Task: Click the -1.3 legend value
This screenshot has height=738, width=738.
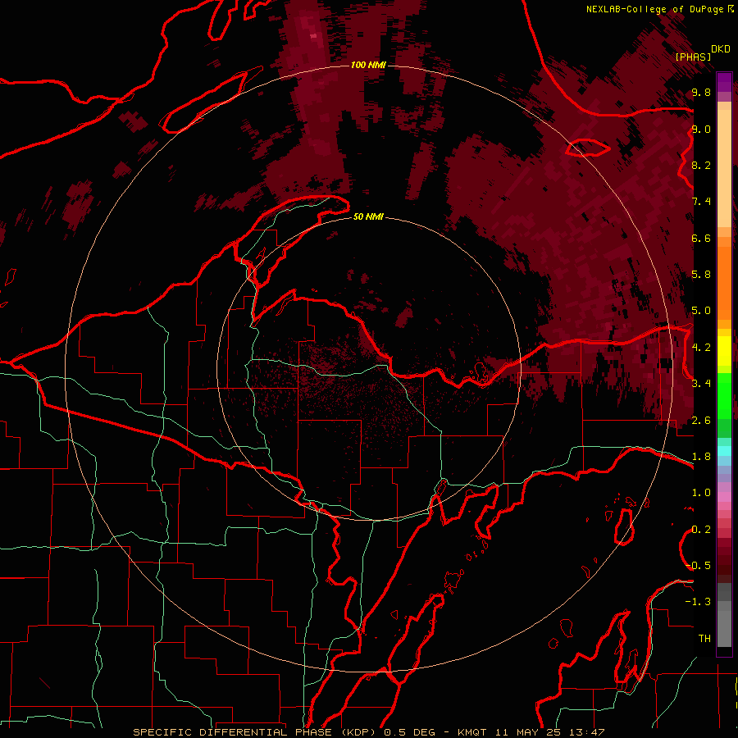Action: coord(699,602)
